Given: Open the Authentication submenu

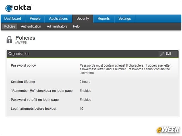Looking at the screenshot, I should (x=31, y=26).
